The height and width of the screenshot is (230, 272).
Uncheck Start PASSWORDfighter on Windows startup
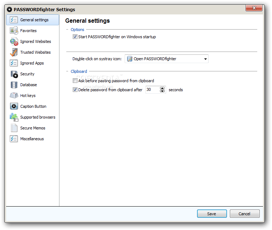tap(75, 37)
